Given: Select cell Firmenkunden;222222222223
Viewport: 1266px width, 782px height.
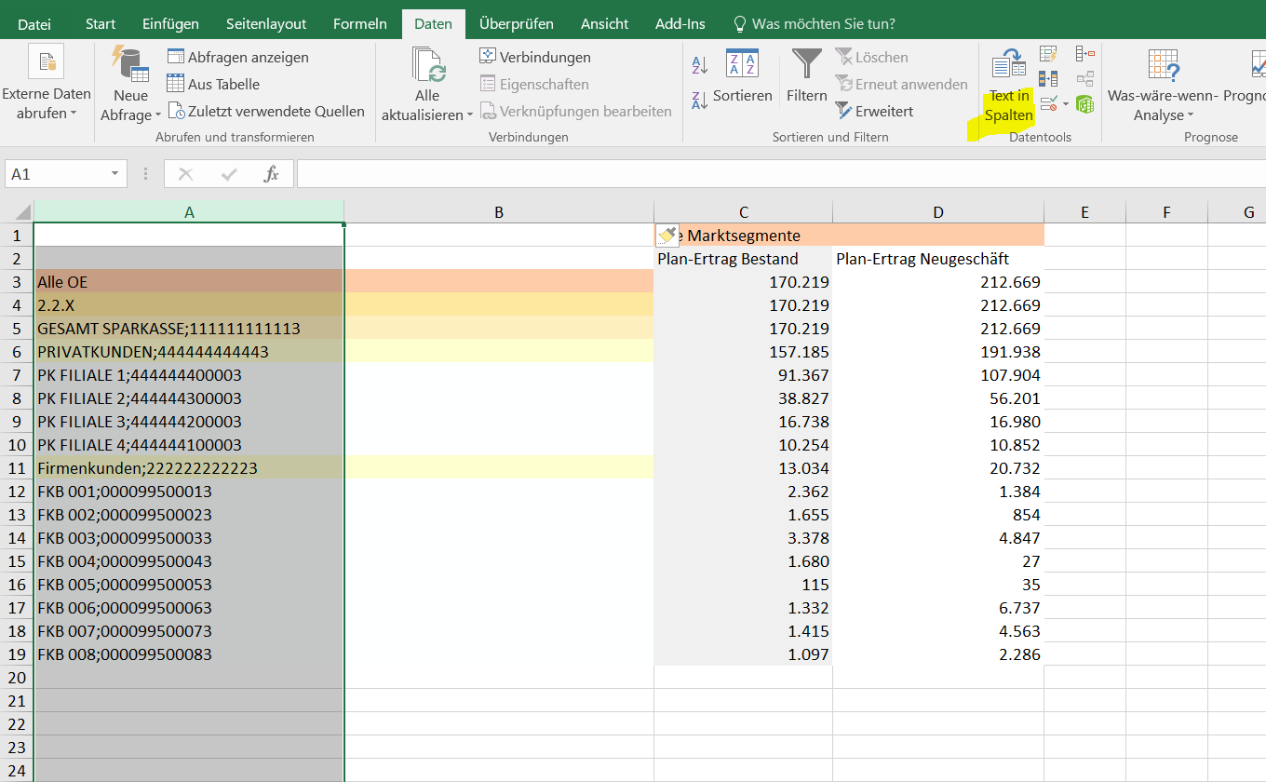Looking at the screenshot, I should [189, 467].
